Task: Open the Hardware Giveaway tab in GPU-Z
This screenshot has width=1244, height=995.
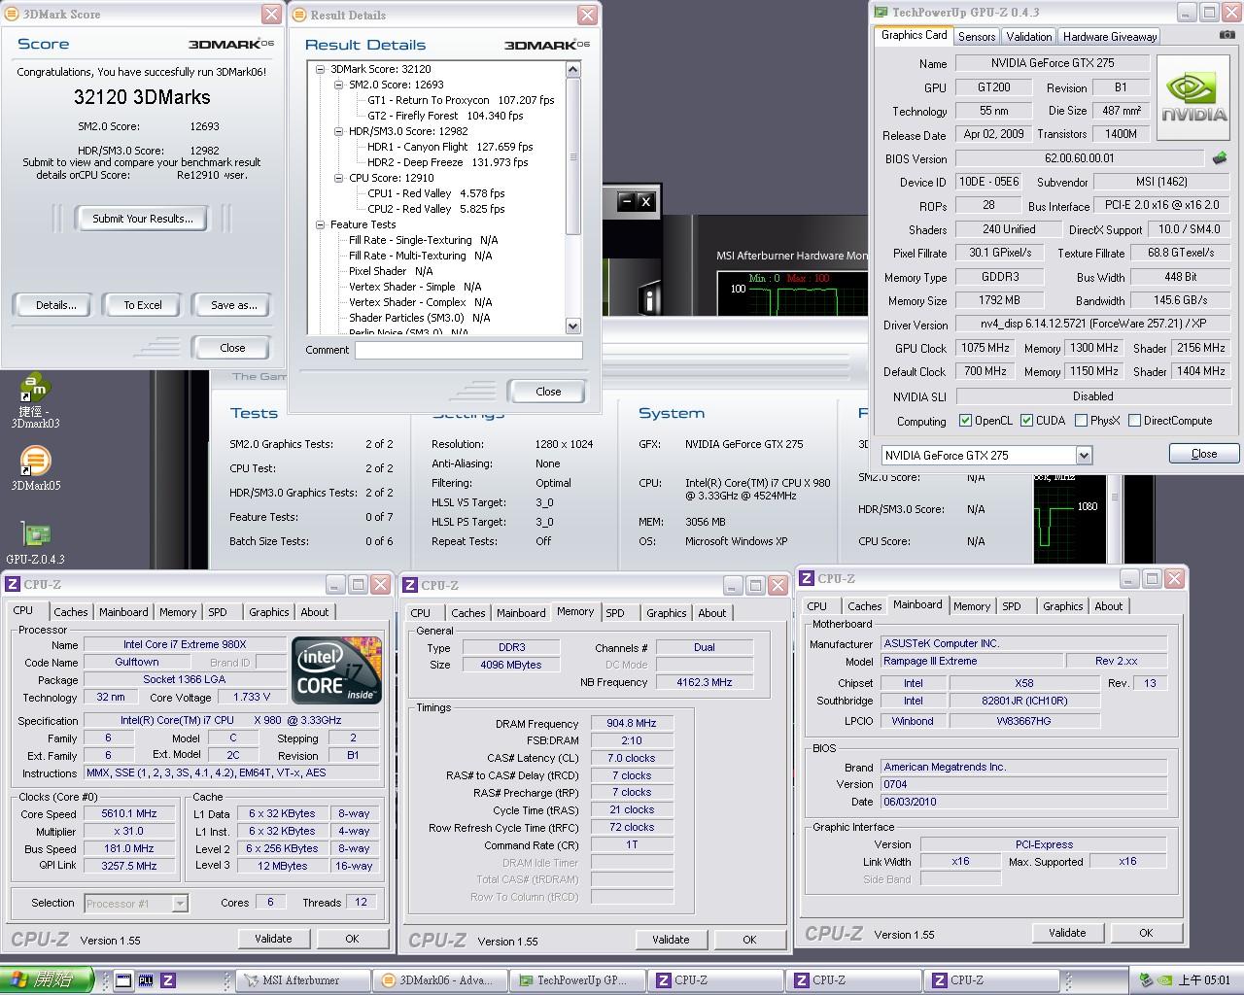Action: (1109, 37)
